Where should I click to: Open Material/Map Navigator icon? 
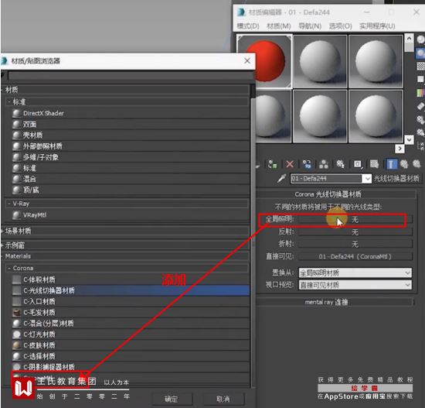(421, 146)
